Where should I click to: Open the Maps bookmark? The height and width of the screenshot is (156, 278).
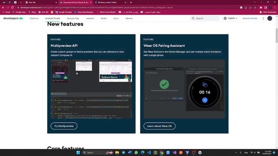point(32,12)
